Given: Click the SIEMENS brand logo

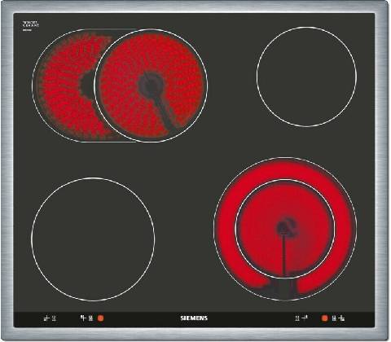Looking at the screenshot, I should pos(194,318).
